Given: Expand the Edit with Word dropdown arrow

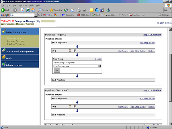Looking at the screenshot, I should [x=88, y=10].
